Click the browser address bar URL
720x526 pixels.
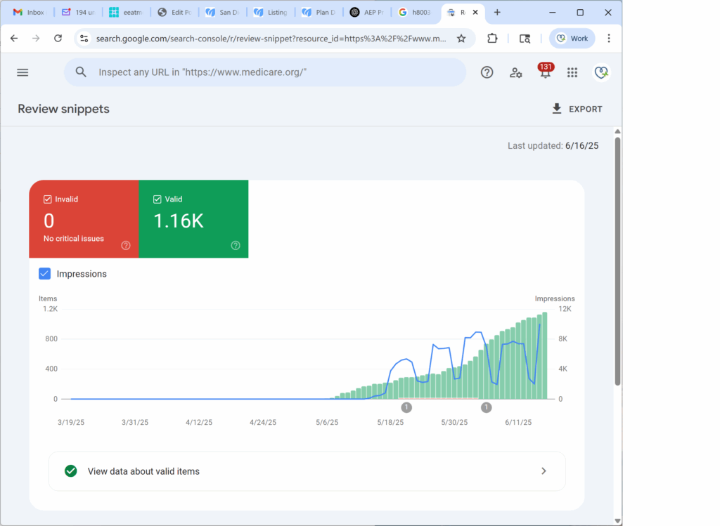tap(271, 39)
